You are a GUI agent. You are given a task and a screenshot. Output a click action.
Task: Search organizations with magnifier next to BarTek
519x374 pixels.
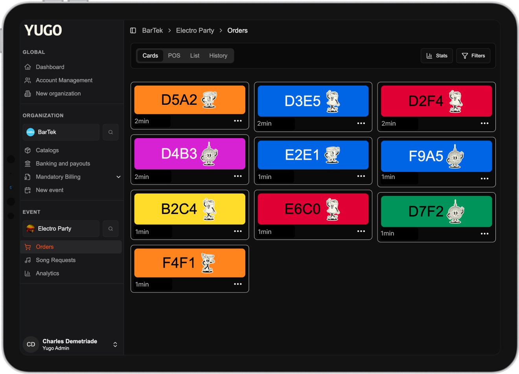(x=110, y=132)
